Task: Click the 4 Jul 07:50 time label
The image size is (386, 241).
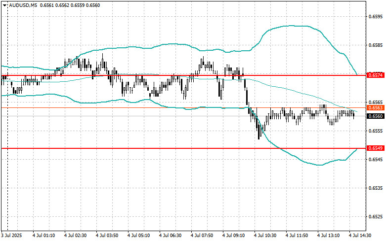Action: coord(202,236)
